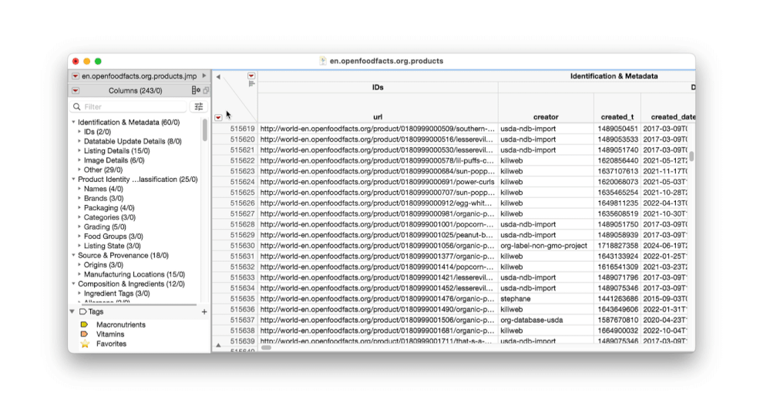Open the filter options sliders icon
Screen dimensions: 770x413
point(199,106)
